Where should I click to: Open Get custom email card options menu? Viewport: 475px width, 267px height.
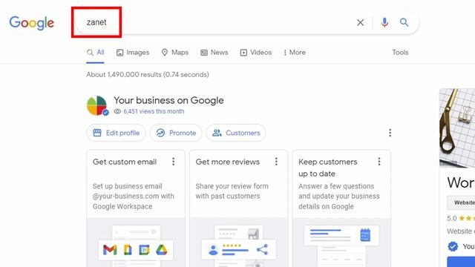173,162
